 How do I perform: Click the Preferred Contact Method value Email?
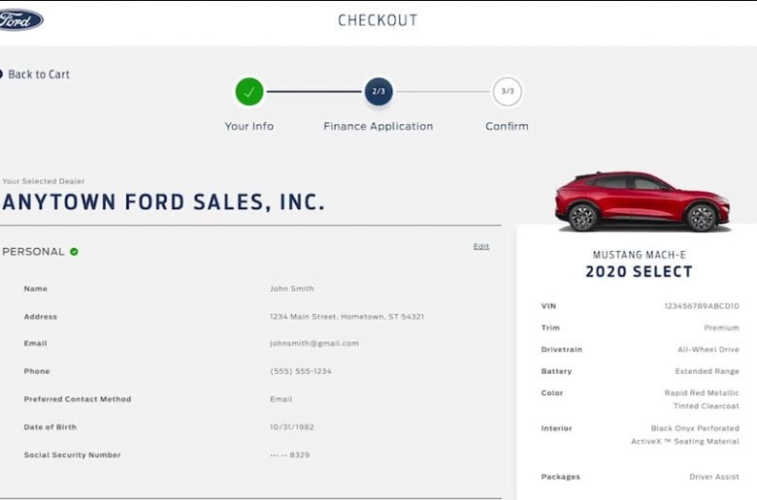[281, 399]
